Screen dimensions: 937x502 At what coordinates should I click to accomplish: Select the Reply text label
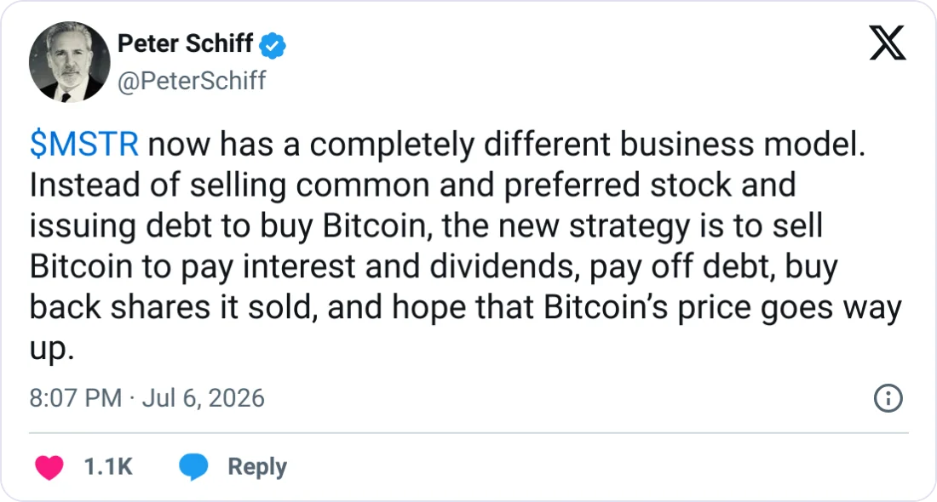257,467
